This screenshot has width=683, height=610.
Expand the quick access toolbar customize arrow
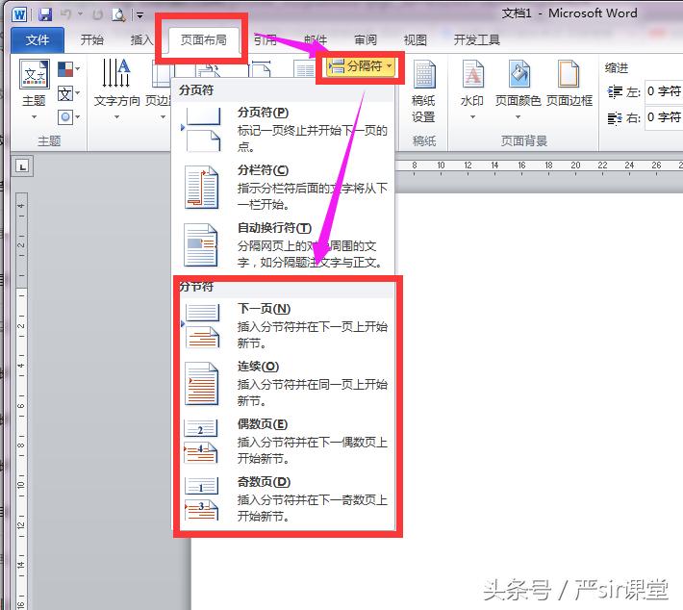pyautogui.click(x=139, y=15)
